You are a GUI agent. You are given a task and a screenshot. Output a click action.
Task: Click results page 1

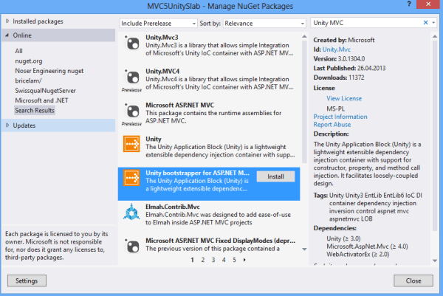coord(192,260)
